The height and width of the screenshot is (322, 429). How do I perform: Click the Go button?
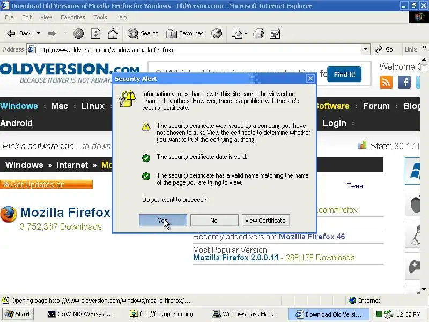pyautogui.click(x=384, y=49)
